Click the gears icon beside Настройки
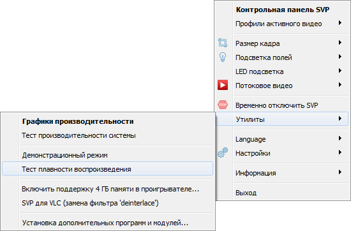 tap(223, 153)
